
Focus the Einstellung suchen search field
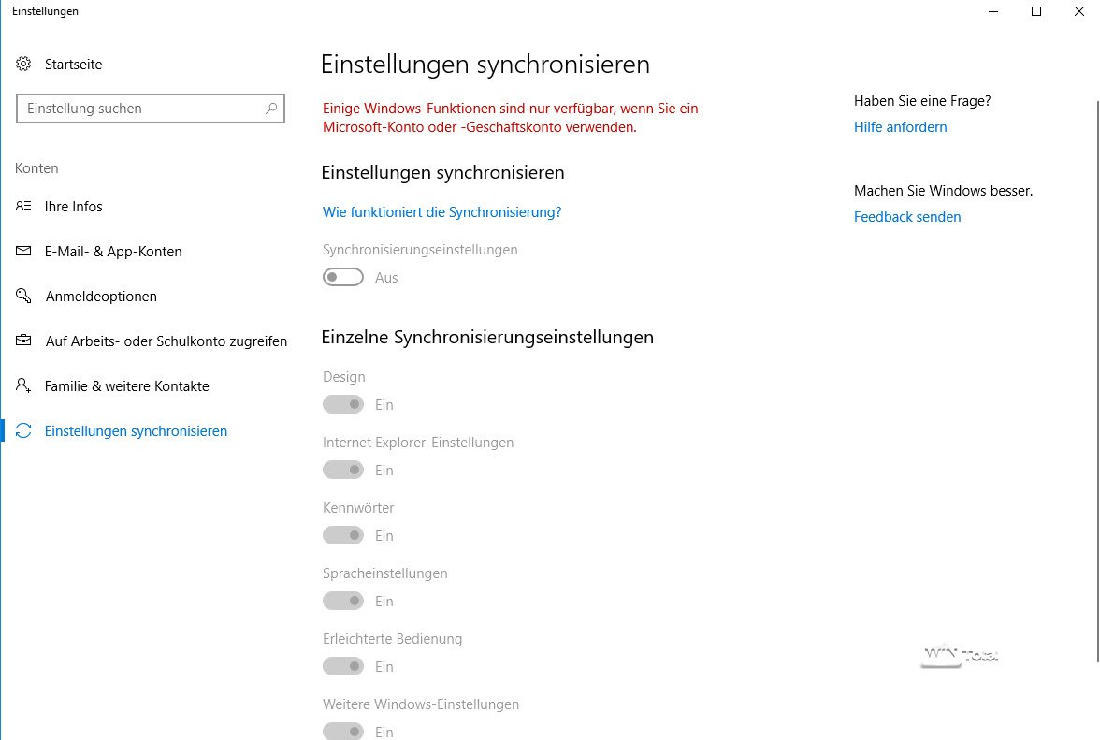click(x=140, y=109)
